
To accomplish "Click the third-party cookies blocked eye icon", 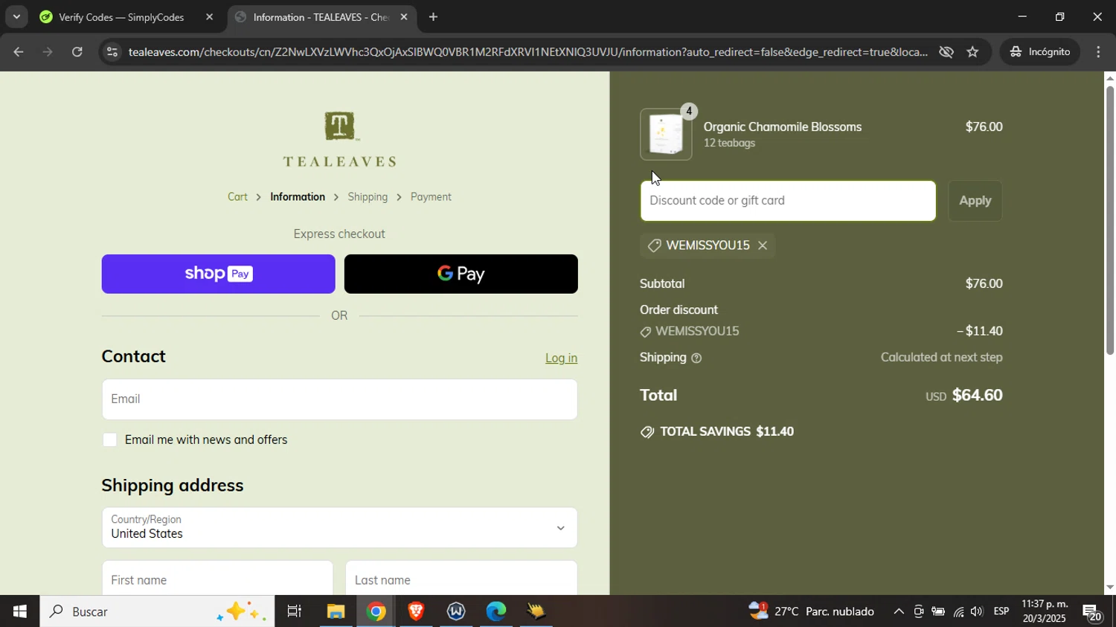I will coord(946,52).
